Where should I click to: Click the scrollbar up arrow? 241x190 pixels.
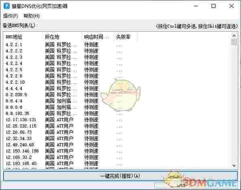click(234, 36)
